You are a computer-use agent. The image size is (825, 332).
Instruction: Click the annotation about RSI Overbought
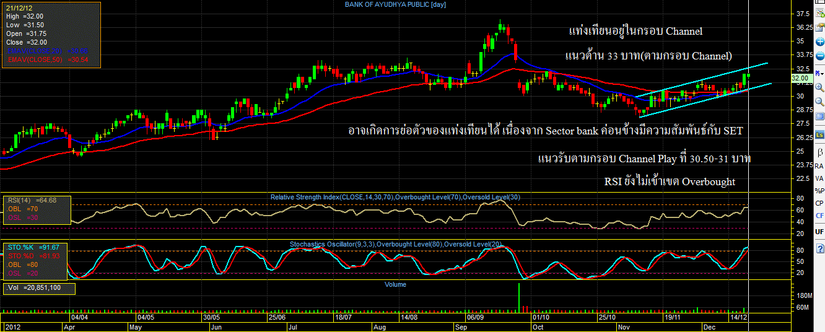coord(670,181)
